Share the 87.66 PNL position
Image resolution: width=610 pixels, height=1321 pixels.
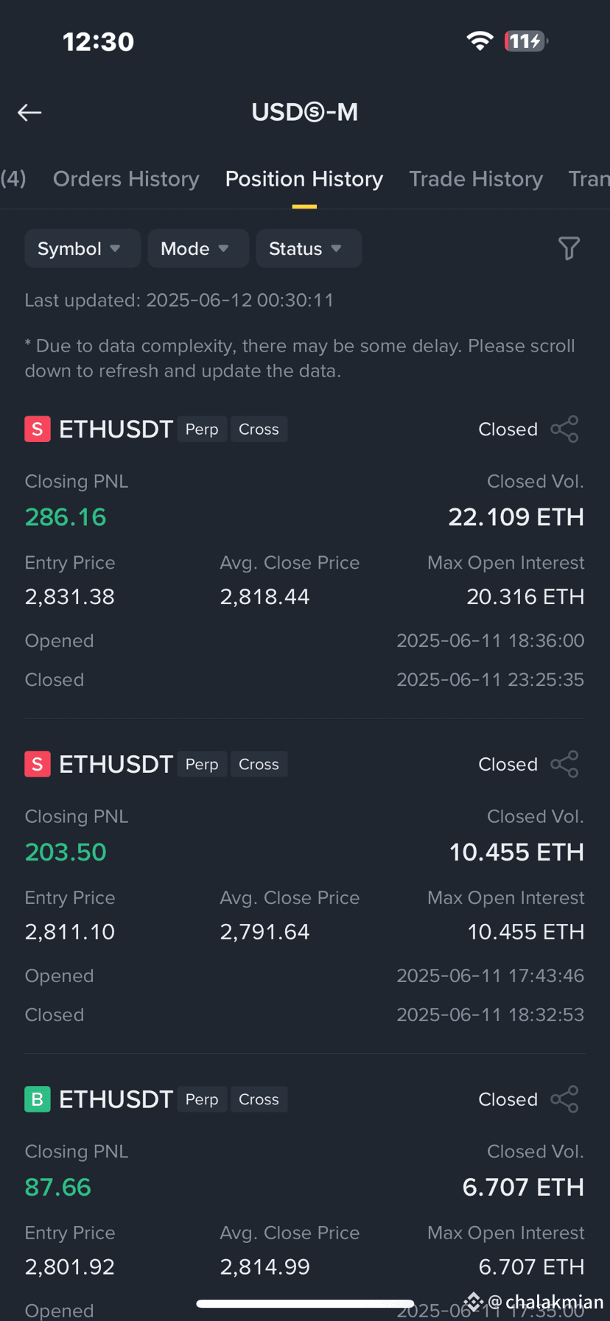point(565,1099)
